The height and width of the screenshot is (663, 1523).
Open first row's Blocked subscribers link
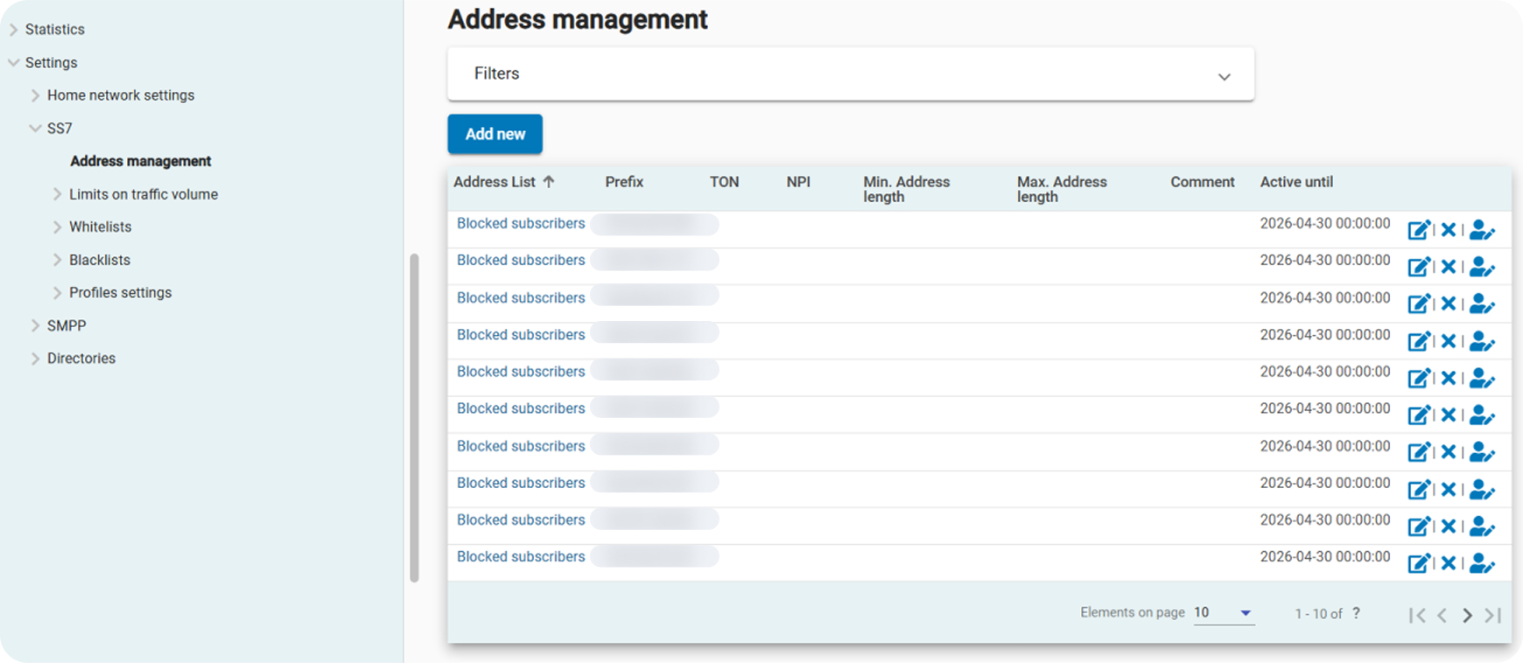point(521,224)
